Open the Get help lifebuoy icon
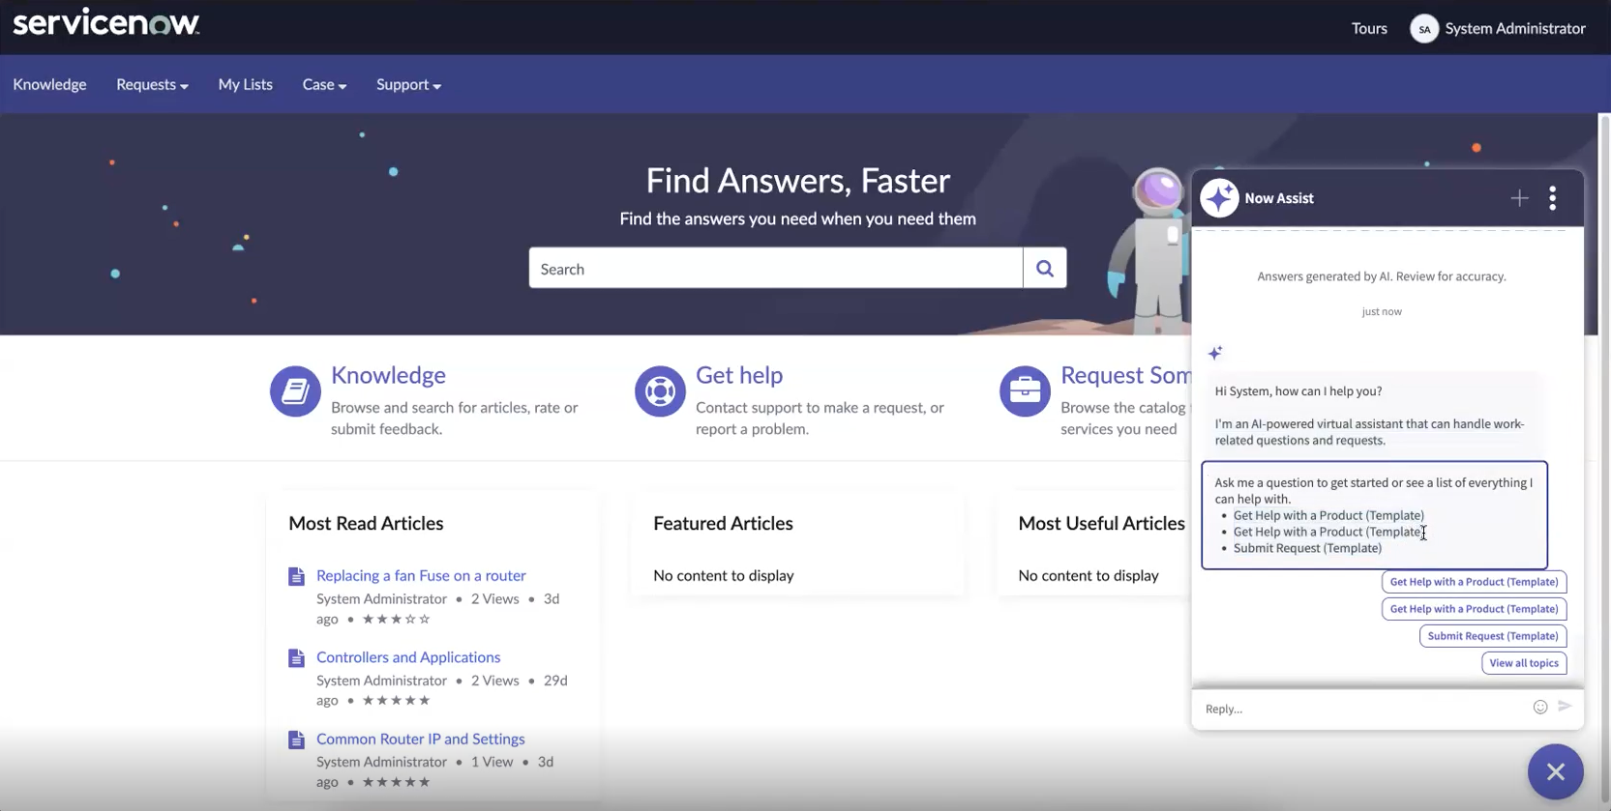Image resolution: width=1611 pixels, height=811 pixels. click(x=660, y=391)
